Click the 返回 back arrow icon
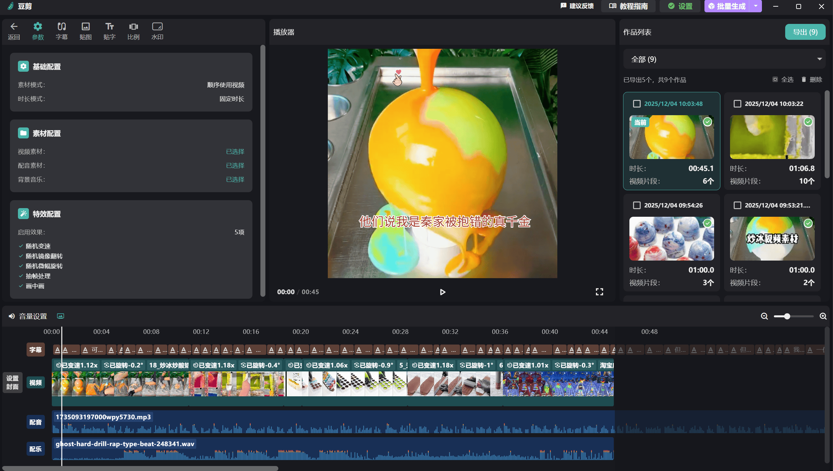 [14, 27]
